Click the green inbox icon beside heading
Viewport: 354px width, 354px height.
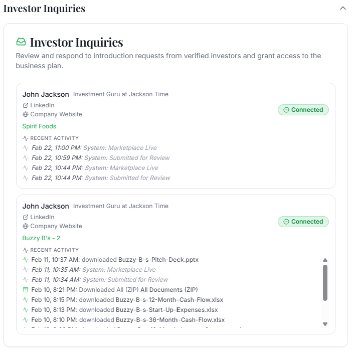tap(21, 42)
